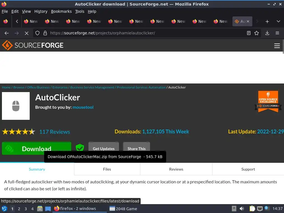Click the 14:37 taskbar clock
Image resolution: width=284 pixels, height=213 pixels.
(278, 209)
